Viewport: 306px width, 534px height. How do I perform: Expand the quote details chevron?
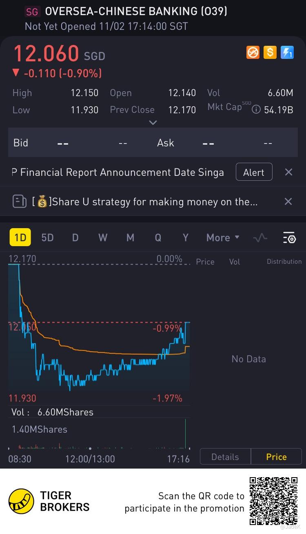point(153,122)
